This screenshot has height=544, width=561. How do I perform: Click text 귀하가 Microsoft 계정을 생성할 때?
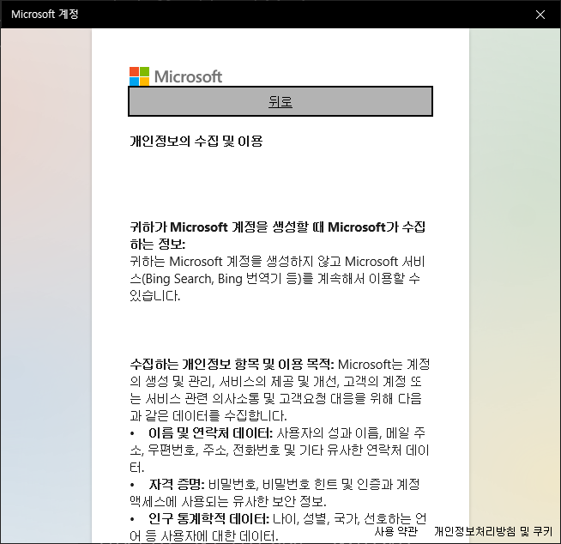227,227
